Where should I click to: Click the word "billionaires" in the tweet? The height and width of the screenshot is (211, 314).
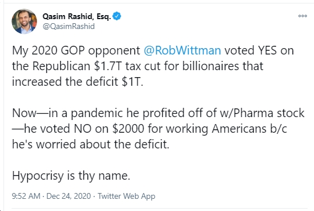pos(210,66)
